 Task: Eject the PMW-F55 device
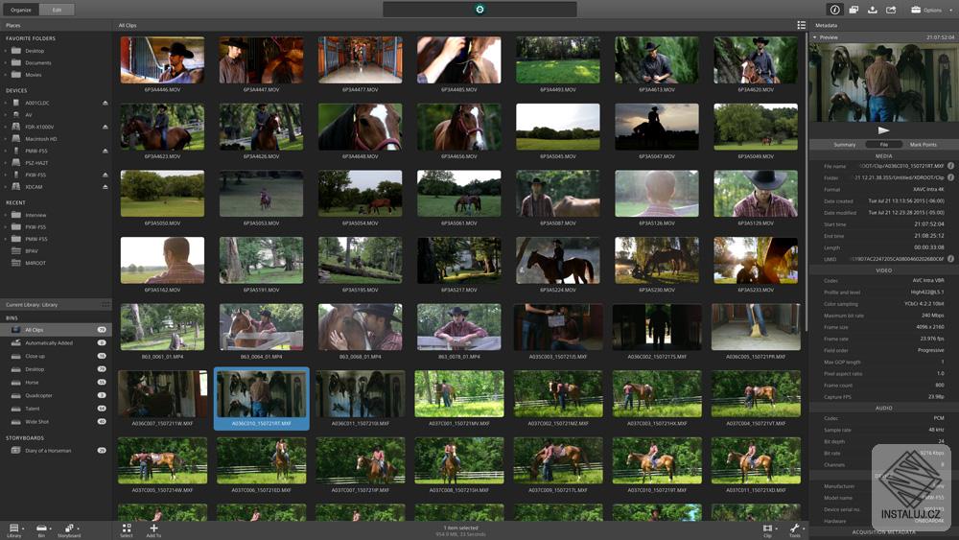pos(105,151)
